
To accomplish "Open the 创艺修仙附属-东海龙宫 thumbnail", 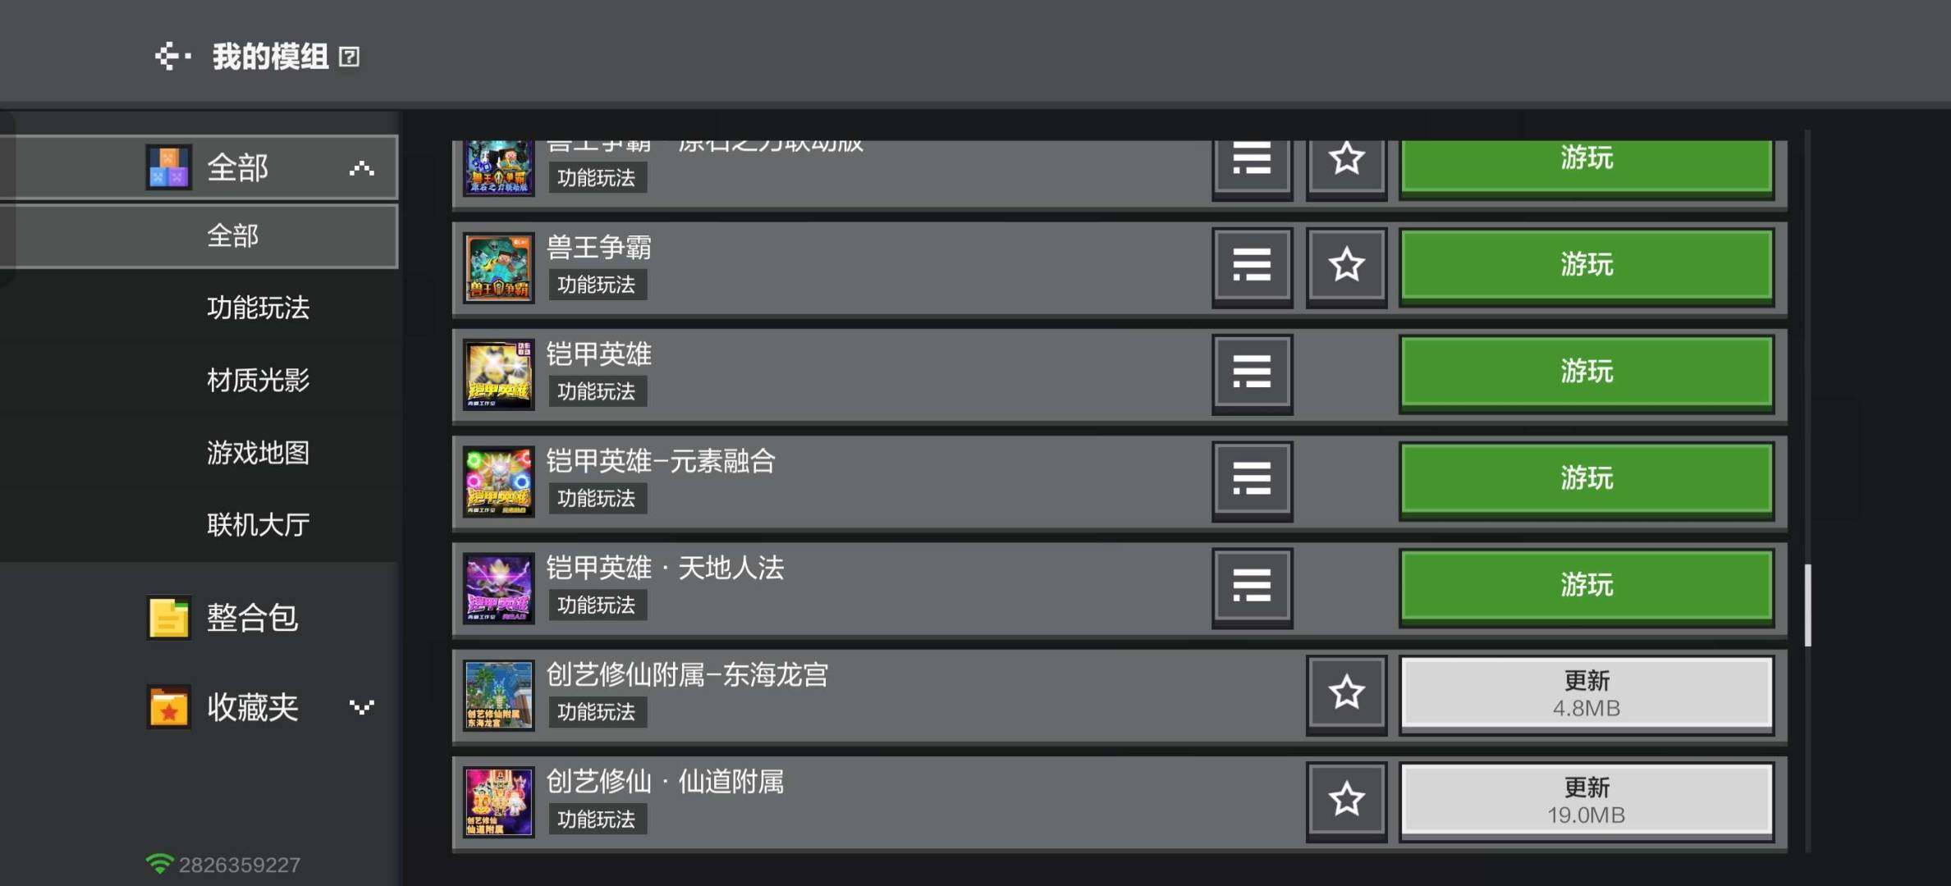I will 498,695.
